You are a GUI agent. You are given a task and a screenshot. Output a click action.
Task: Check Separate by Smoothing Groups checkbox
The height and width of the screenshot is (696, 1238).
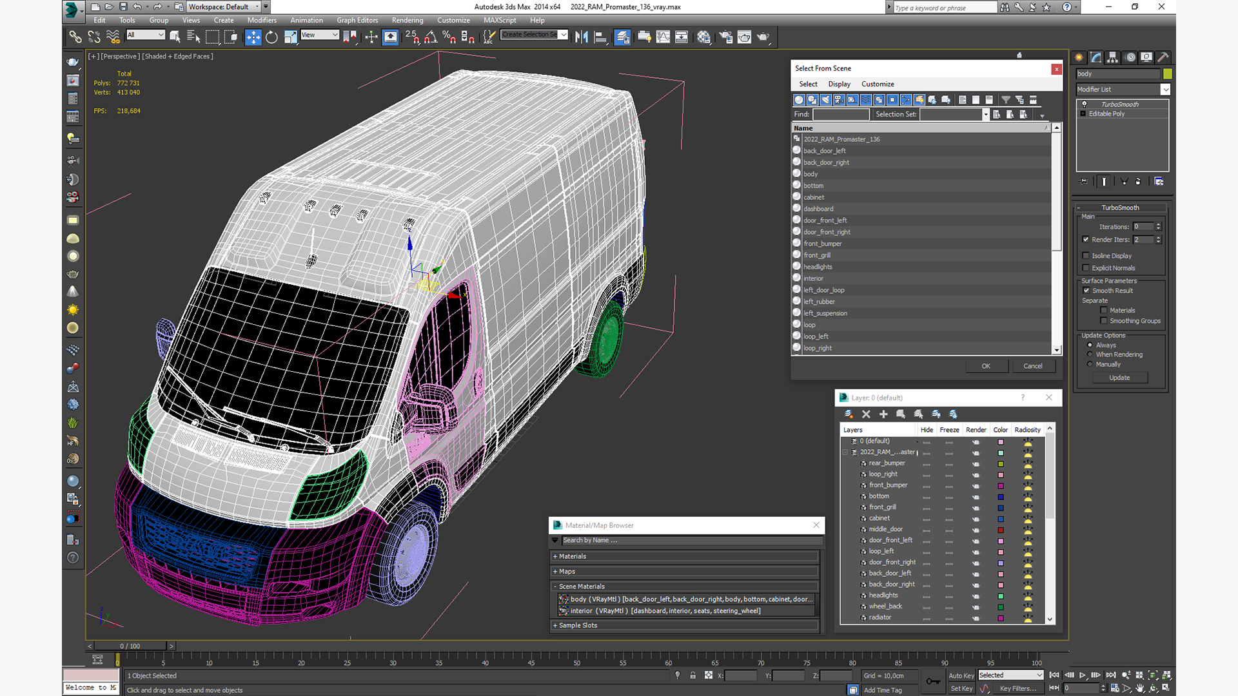click(x=1103, y=321)
